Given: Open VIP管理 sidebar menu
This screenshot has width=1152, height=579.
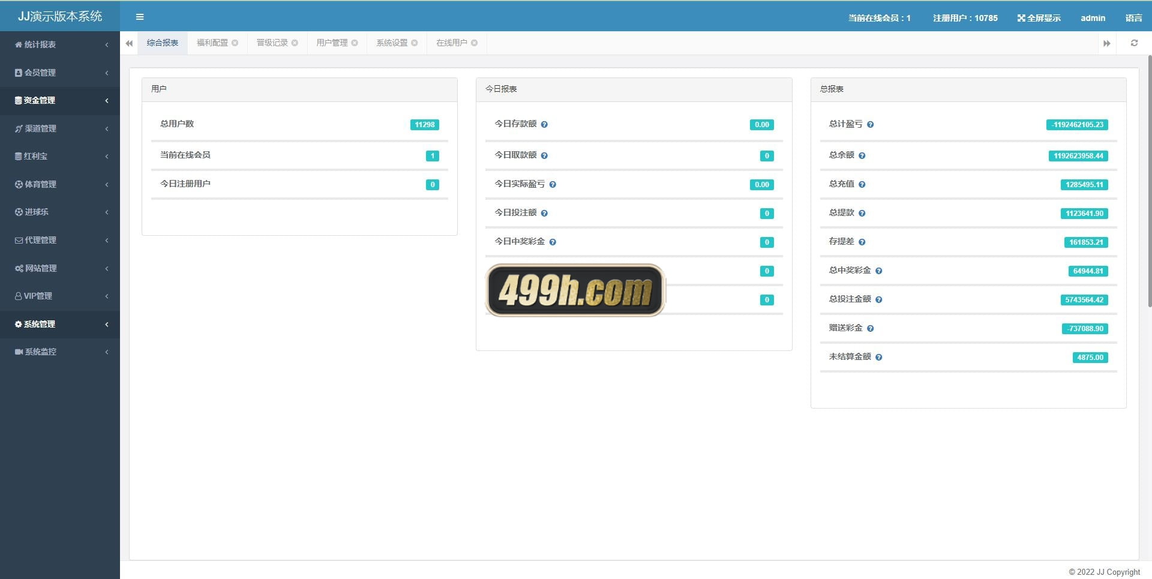Looking at the screenshot, I should point(60,296).
